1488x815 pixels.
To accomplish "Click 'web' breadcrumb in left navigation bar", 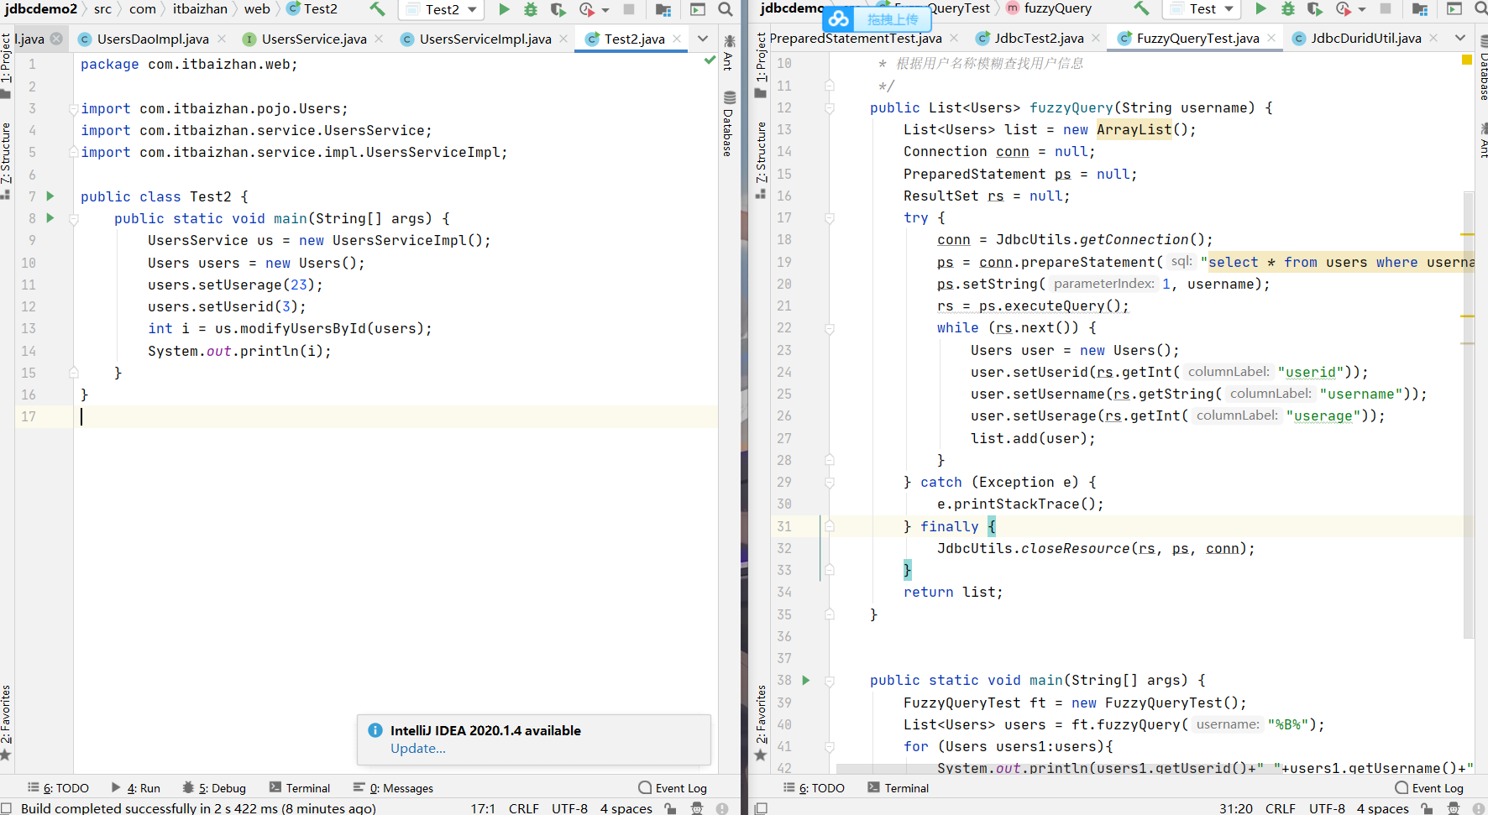I will point(257,9).
